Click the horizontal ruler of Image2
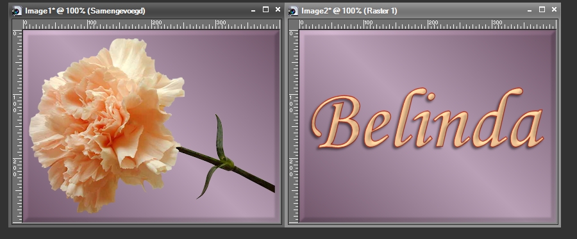 point(428,24)
